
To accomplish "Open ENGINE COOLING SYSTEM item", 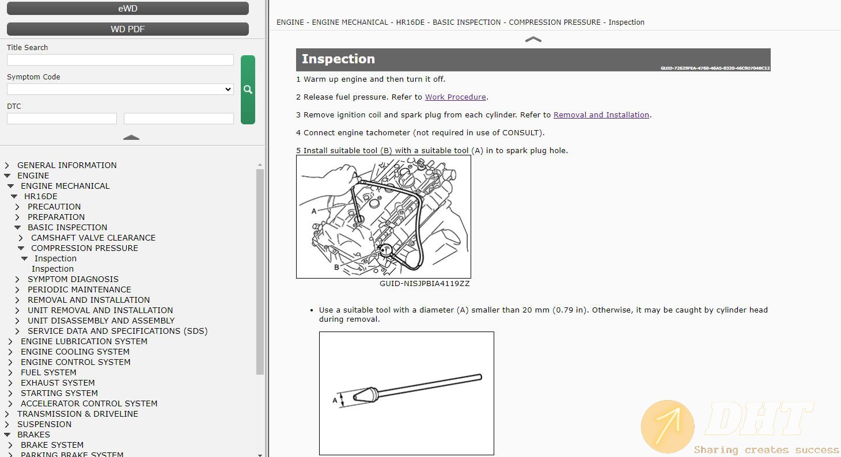I will [x=75, y=352].
